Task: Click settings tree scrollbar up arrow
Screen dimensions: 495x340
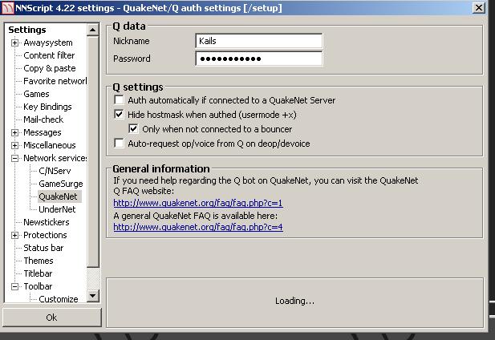Action: (x=93, y=30)
